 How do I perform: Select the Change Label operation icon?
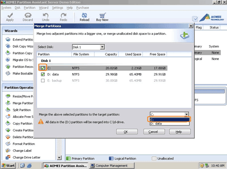click(x=8, y=150)
